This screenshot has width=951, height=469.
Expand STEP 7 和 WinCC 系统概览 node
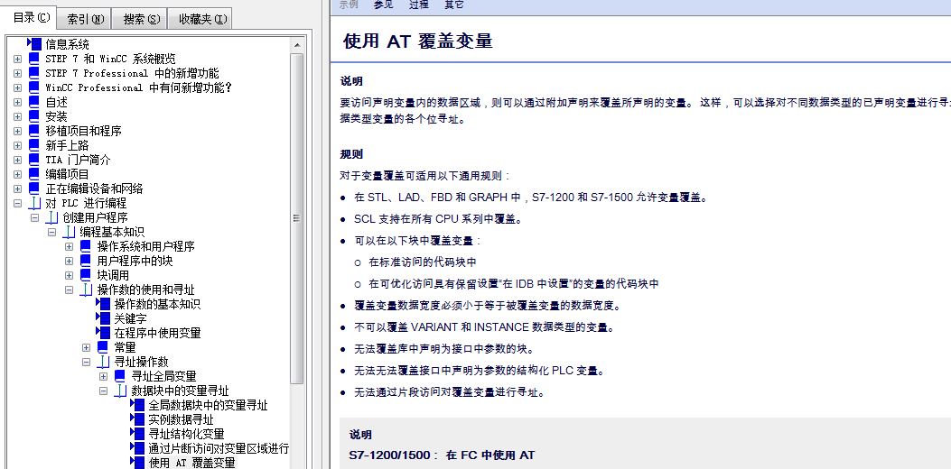[17, 59]
